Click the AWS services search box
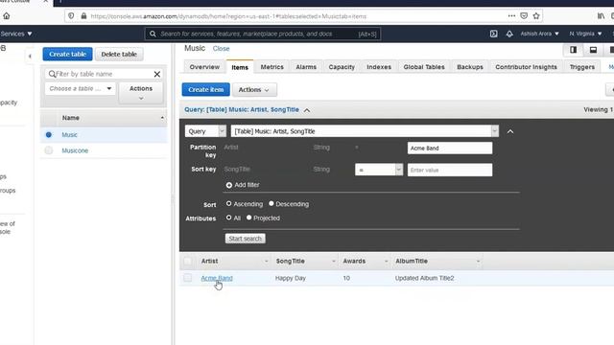 [263, 34]
